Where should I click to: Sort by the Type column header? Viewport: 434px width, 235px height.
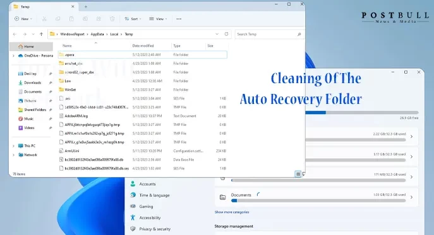[177, 46]
